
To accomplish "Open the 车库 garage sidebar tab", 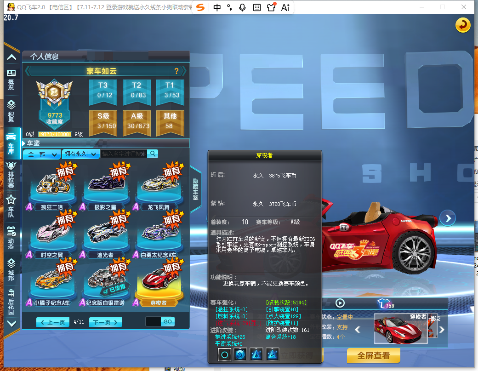I will (x=11, y=143).
